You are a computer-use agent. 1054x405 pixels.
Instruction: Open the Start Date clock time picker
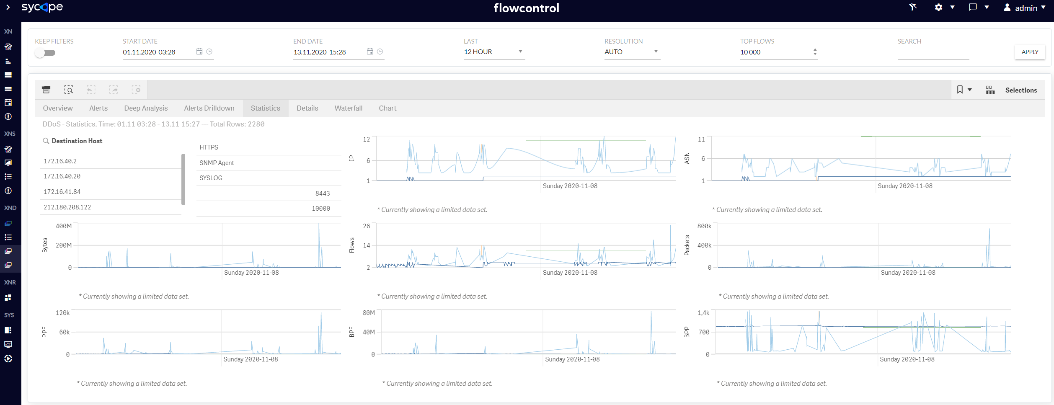tap(209, 52)
